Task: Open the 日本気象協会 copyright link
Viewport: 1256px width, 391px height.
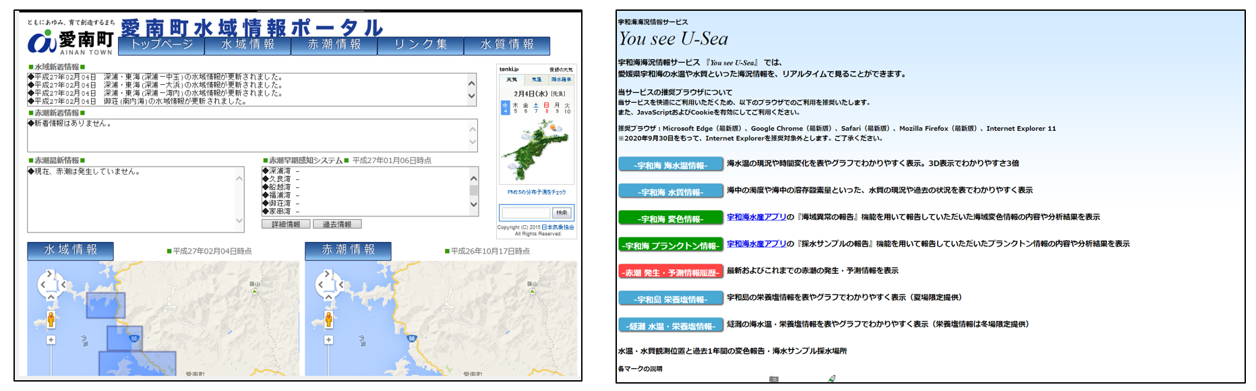Action: [x=558, y=227]
